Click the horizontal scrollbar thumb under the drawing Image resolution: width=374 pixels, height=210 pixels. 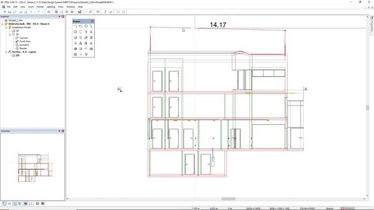click(228, 199)
